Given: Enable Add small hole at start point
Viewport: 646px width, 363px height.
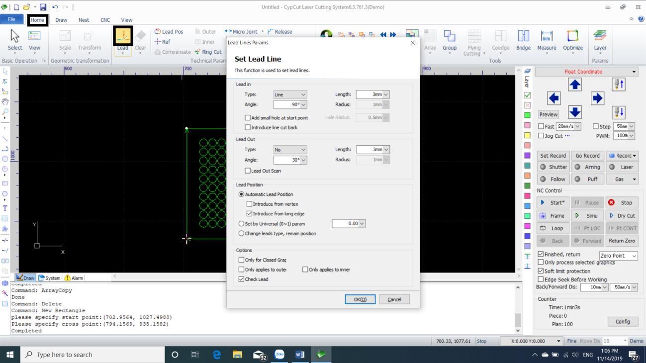Looking at the screenshot, I should tap(248, 118).
